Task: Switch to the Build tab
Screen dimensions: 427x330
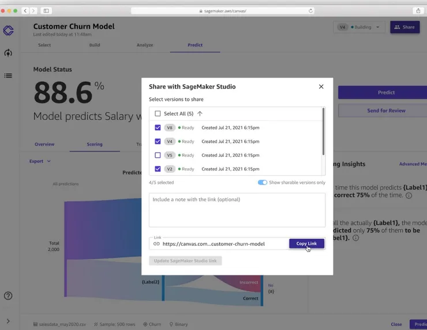Action: pyautogui.click(x=95, y=45)
